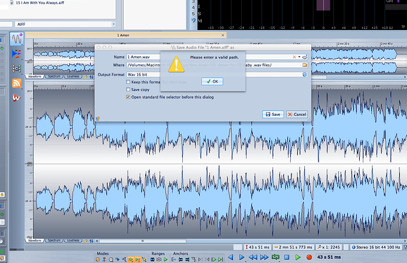Click the first icon in Modes group
The width and height of the screenshot is (407, 263).
pos(97,259)
